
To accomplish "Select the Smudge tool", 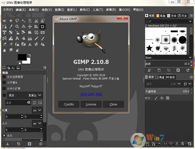I will (11, 50).
